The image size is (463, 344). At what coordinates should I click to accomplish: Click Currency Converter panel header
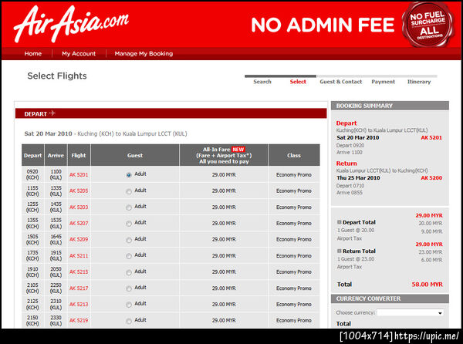point(390,298)
